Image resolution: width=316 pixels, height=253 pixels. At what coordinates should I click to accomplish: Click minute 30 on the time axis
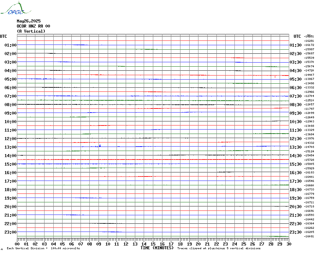(x=289, y=244)
